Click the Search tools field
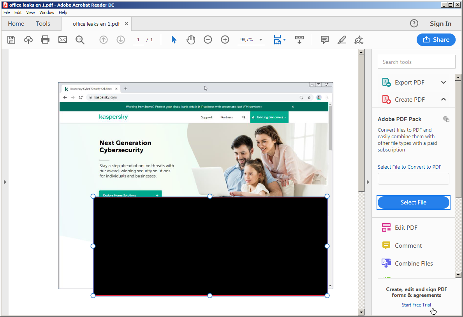Screen dimensions: 463x317 coord(416,62)
